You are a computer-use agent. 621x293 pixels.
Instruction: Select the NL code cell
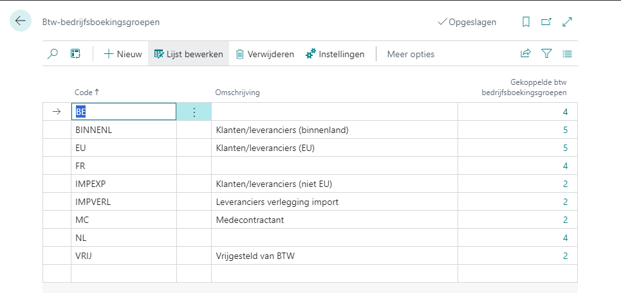[x=124, y=238]
